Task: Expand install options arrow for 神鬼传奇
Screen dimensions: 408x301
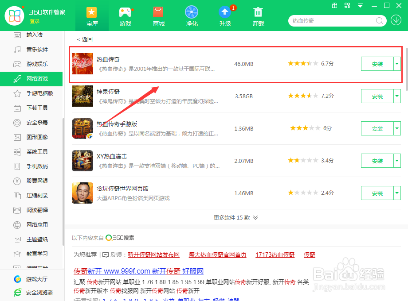Action: pyautogui.click(x=397, y=96)
